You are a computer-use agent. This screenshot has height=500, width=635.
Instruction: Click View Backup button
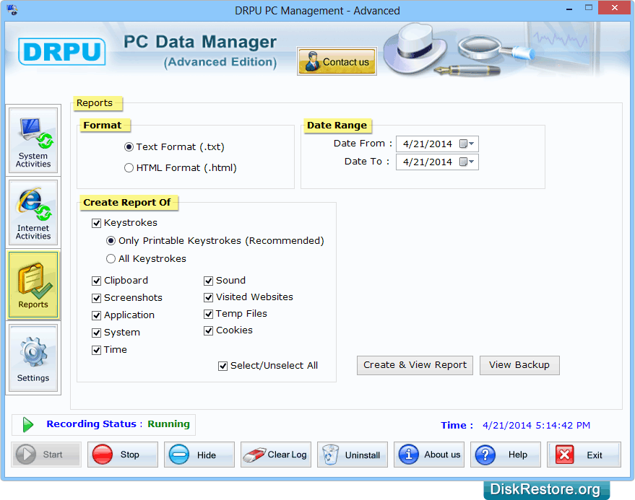519,365
